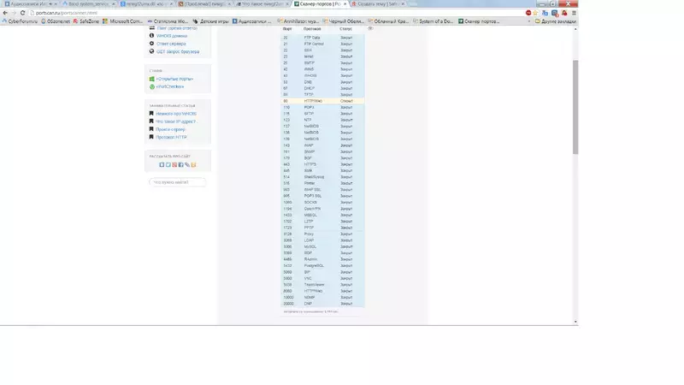Open the Ответ сервера link
This screenshot has width=684, height=385.
(171, 44)
